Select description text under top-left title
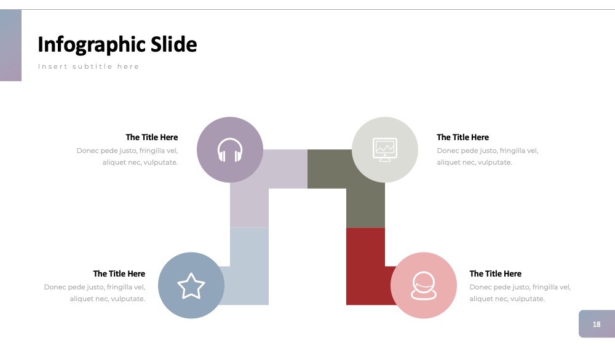Viewport: 615px width, 346px height. pyautogui.click(x=127, y=156)
